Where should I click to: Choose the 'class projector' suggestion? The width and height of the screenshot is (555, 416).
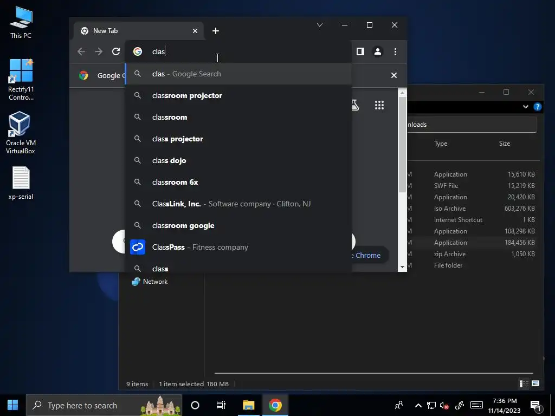pyautogui.click(x=238, y=139)
